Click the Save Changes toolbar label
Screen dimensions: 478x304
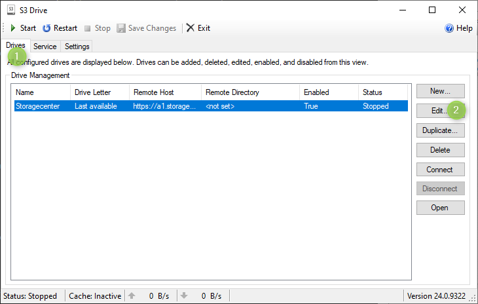152,28
